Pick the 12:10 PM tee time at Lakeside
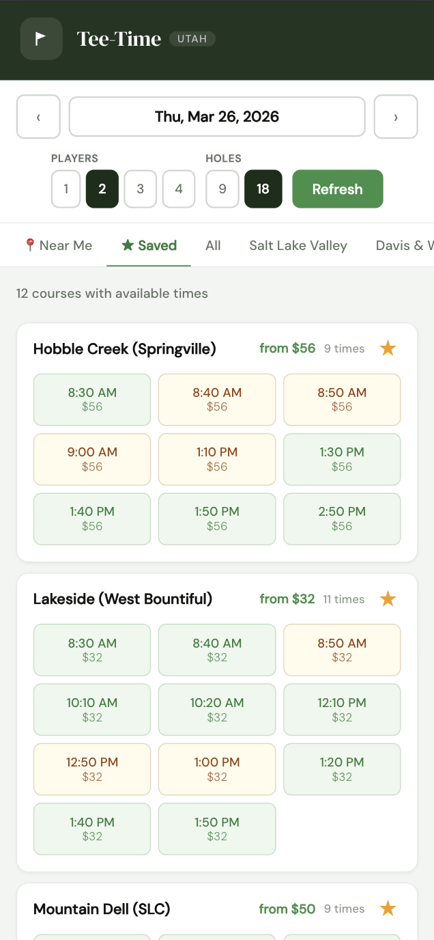 click(342, 709)
